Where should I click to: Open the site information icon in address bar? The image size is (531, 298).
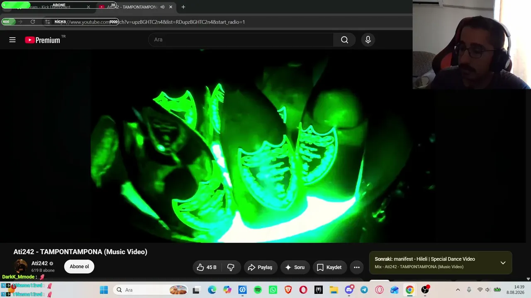click(48, 22)
